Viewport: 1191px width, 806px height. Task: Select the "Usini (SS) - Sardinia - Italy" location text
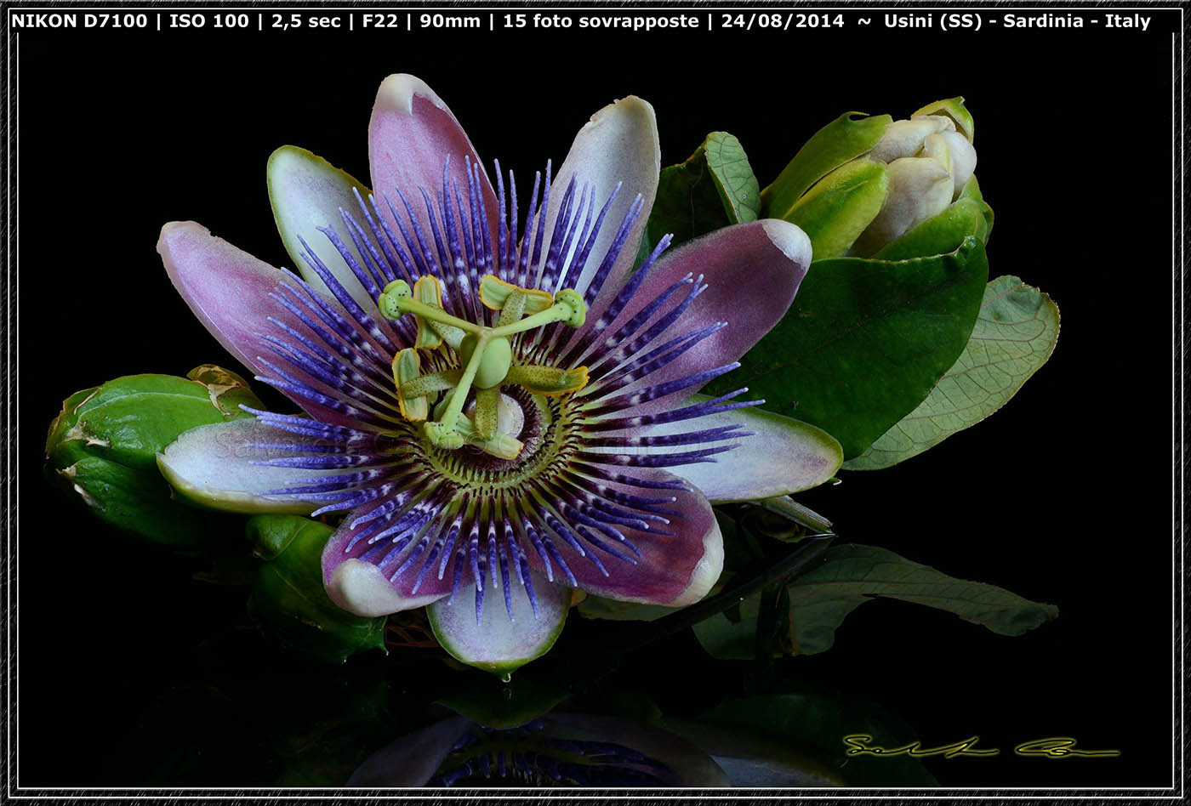(x=1017, y=21)
